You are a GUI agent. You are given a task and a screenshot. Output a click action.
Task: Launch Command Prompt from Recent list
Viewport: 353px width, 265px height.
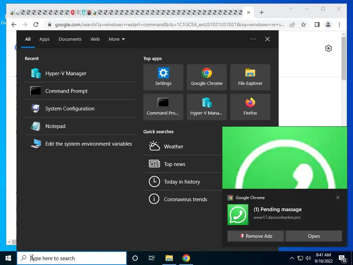80,91
